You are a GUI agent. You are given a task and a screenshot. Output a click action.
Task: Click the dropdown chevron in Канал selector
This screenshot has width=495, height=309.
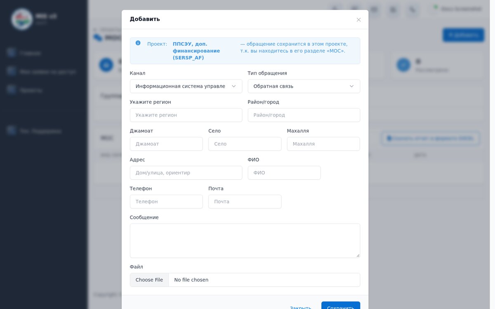point(233,86)
